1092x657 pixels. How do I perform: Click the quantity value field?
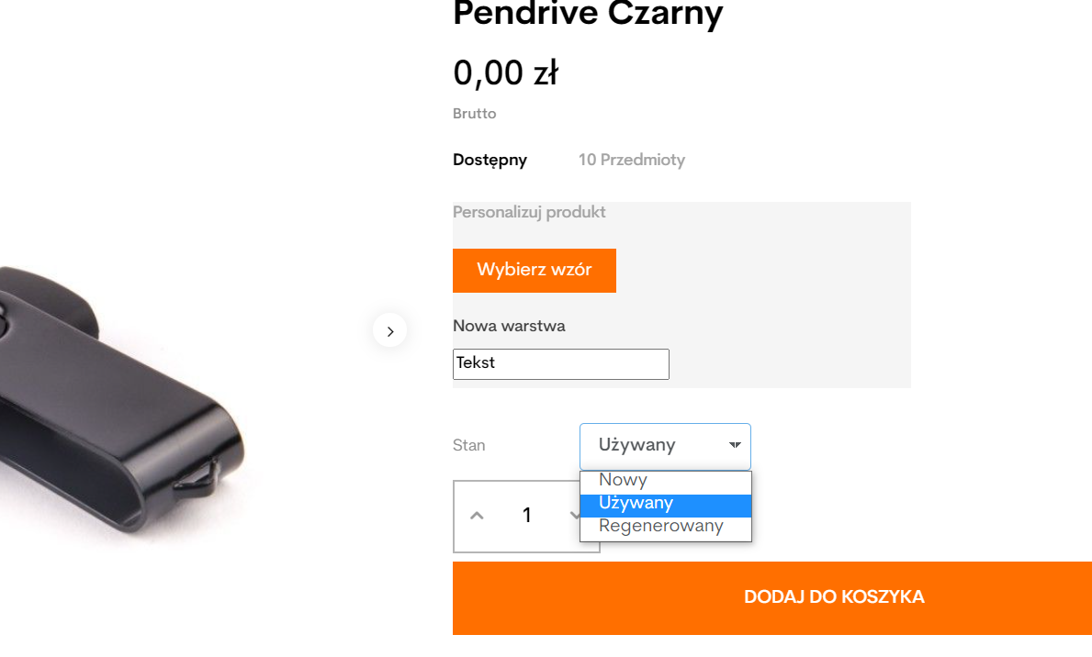point(526,516)
